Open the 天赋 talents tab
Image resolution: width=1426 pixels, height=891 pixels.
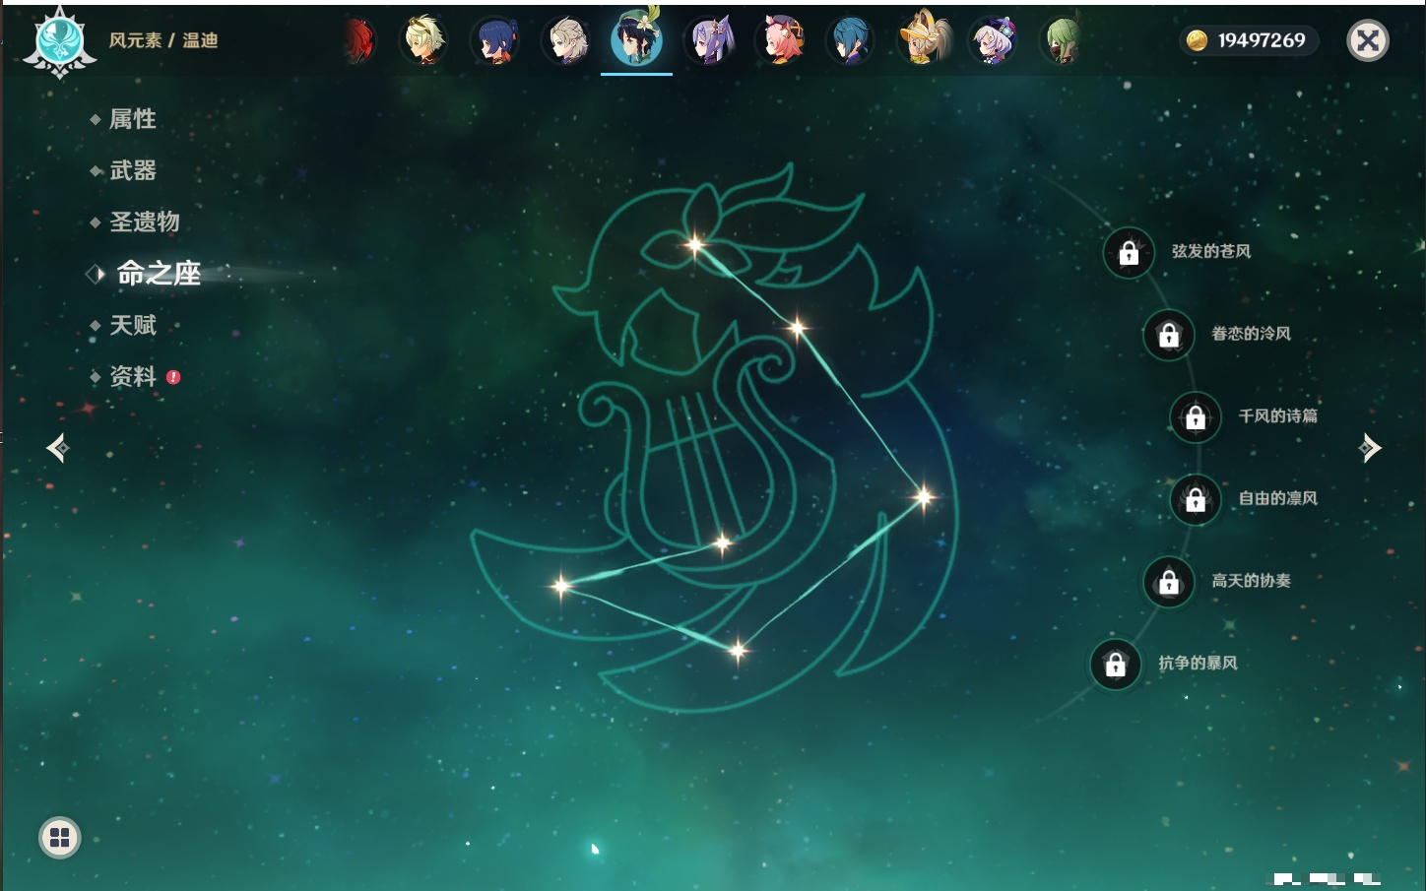[132, 325]
